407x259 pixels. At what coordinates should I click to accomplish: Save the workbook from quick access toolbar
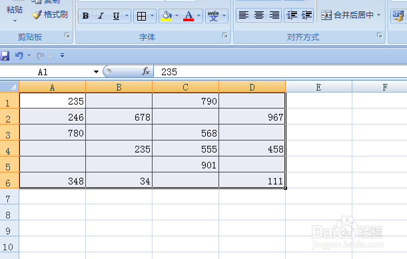[x=5, y=55]
